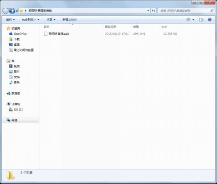Open the Include in library (包含到库中) menu

31,20
